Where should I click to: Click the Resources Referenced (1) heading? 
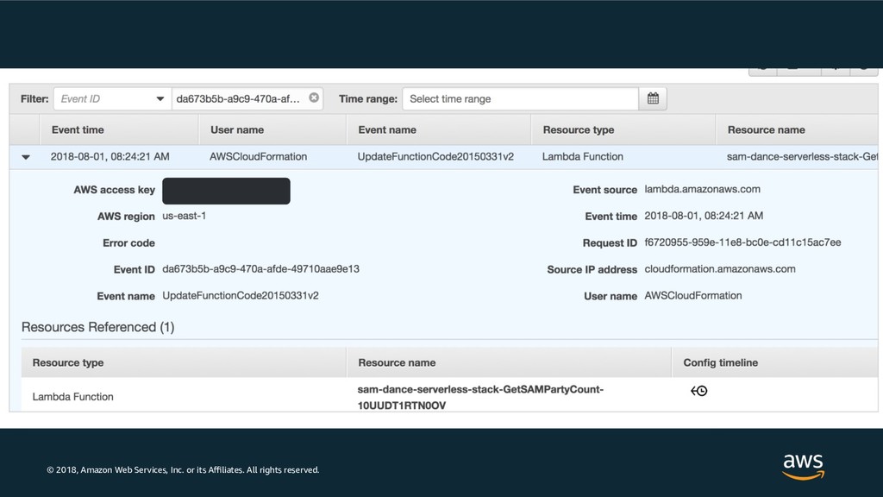tap(98, 327)
